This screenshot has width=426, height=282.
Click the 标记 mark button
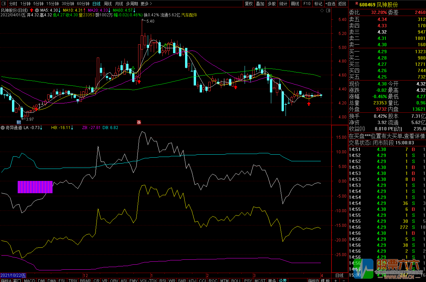click(x=318, y=4)
